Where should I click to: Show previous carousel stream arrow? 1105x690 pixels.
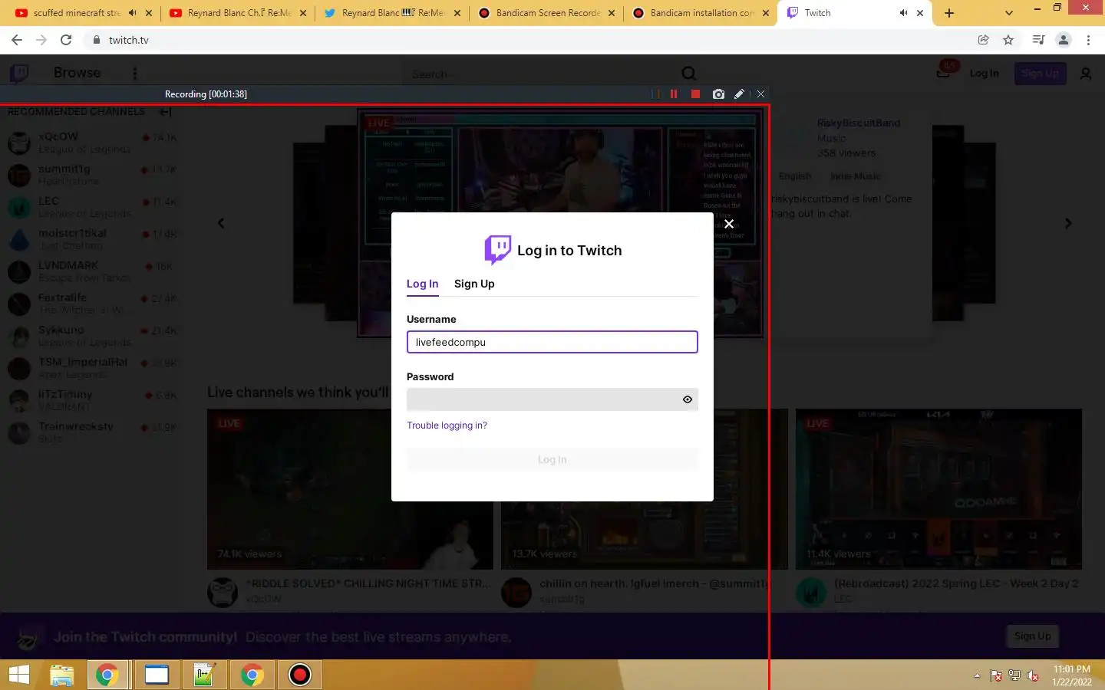click(221, 223)
